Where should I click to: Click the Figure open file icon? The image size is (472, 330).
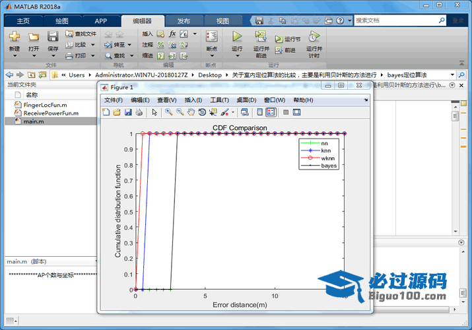click(117, 112)
